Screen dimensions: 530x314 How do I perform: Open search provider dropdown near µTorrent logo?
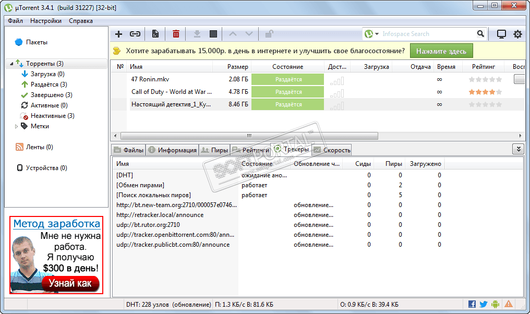click(377, 34)
